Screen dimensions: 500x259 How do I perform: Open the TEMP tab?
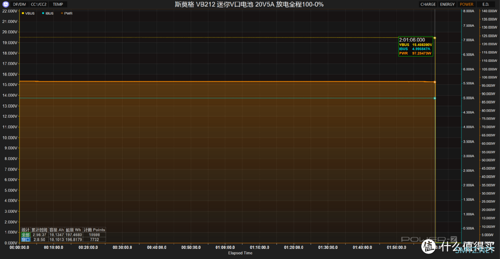point(58,5)
